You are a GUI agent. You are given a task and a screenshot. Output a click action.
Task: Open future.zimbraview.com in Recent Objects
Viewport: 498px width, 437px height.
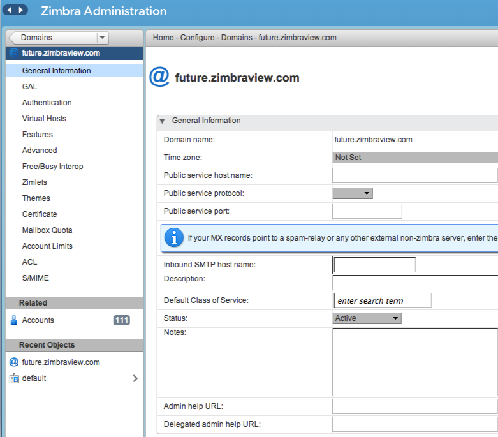pos(61,362)
